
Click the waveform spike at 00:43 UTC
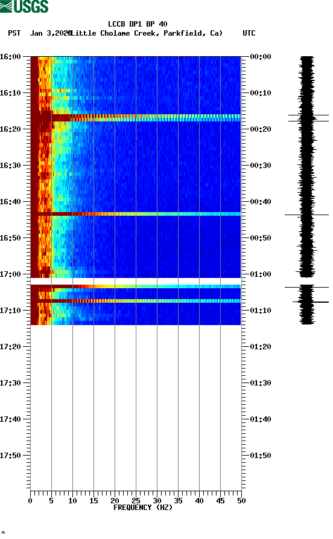(x=306, y=215)
